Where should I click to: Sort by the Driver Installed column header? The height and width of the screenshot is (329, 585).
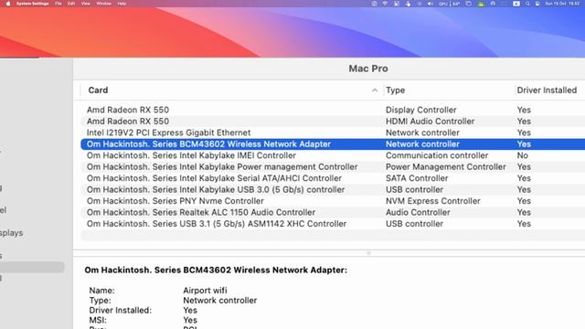tap(547, 90)
